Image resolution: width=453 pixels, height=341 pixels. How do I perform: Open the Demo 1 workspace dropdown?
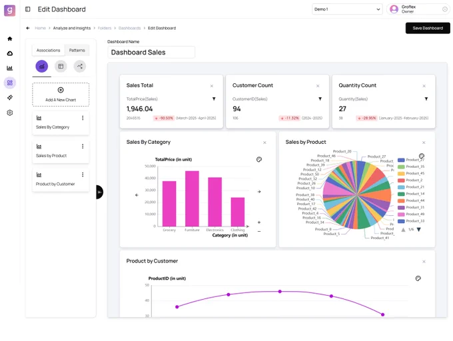(347, 9)
